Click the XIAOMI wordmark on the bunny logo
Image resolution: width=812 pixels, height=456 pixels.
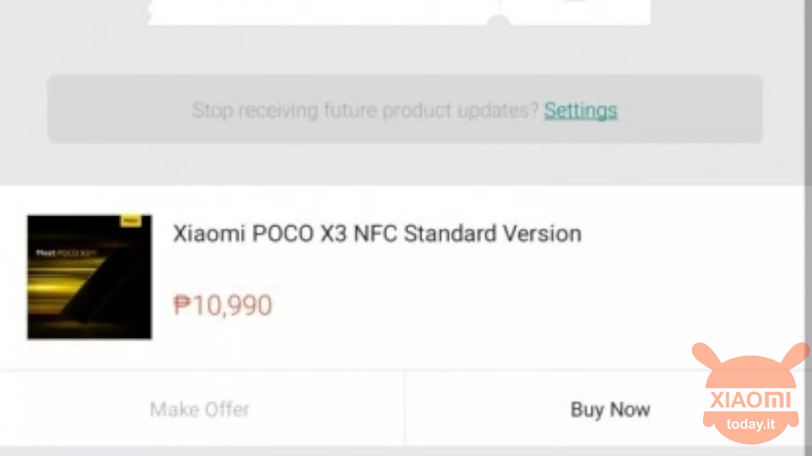[x=751, y=399]
